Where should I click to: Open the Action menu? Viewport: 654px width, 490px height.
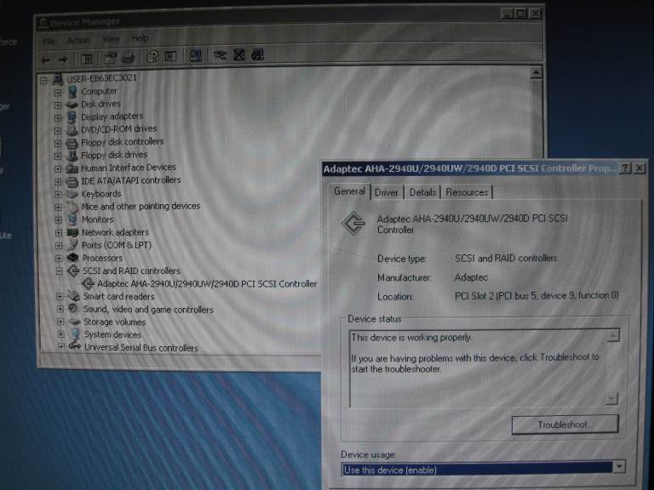[78, 40]
